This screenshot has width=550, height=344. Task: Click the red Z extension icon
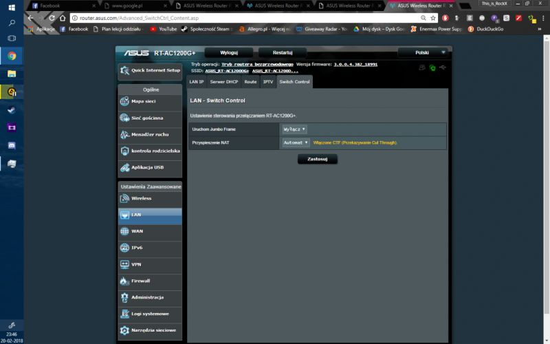point(519,18)
